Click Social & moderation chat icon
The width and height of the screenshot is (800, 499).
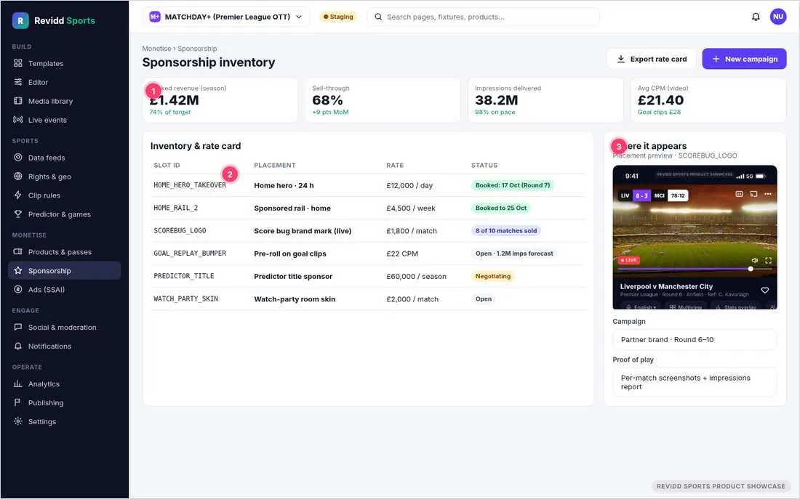coord(18,328)
